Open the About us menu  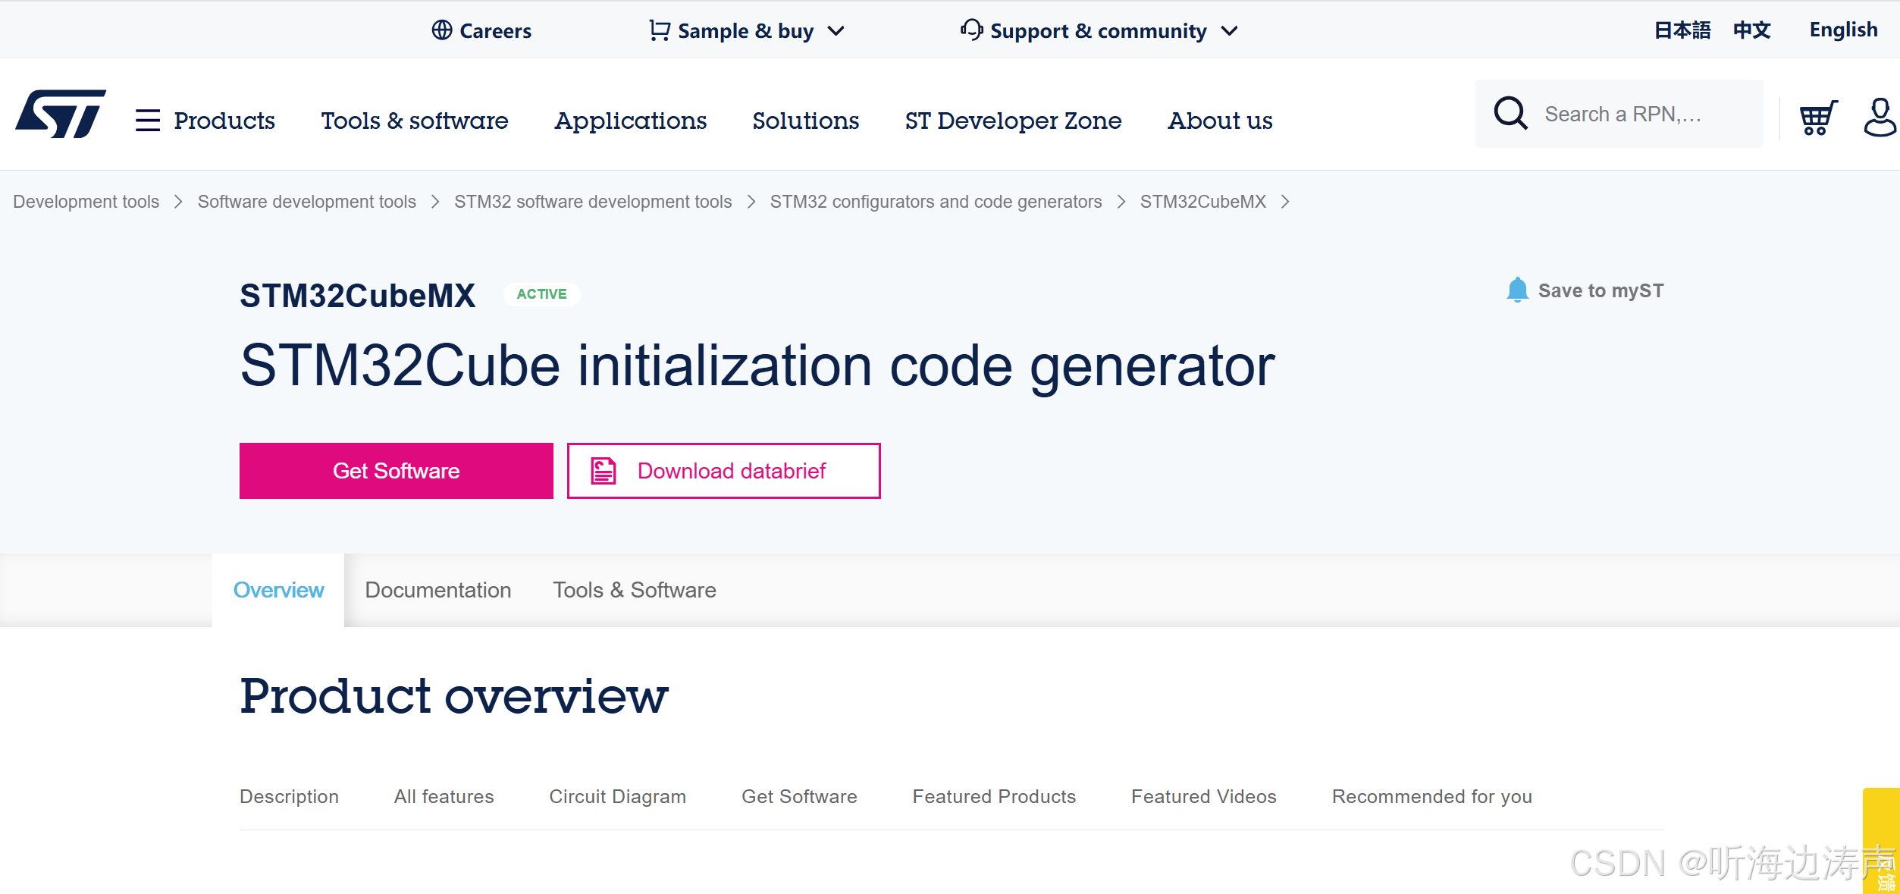[x=1221, y=121]
